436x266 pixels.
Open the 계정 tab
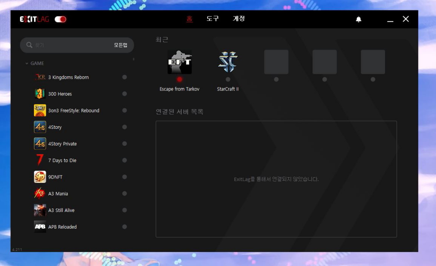239,19
